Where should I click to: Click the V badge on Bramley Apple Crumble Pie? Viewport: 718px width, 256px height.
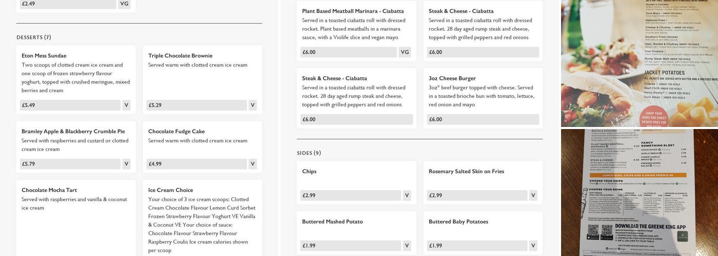(126, 164)
